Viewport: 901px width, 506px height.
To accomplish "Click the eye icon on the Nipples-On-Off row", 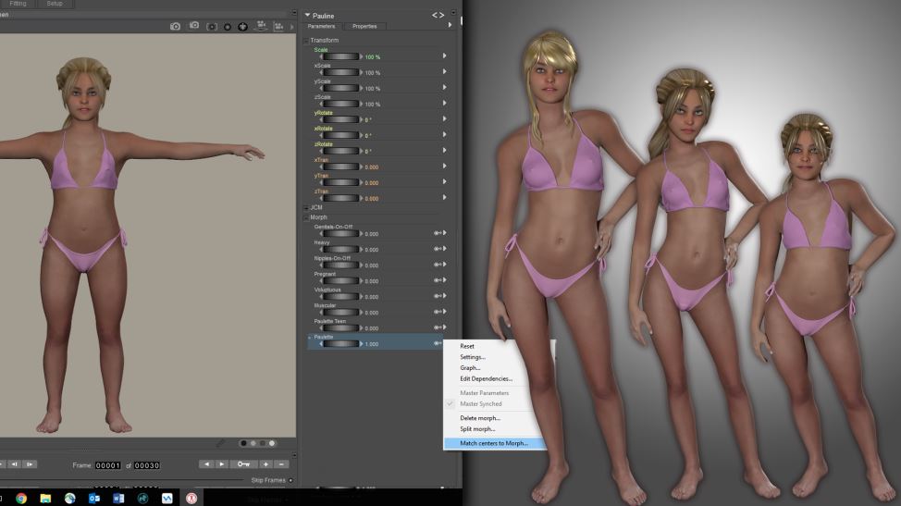I will 438,265.
